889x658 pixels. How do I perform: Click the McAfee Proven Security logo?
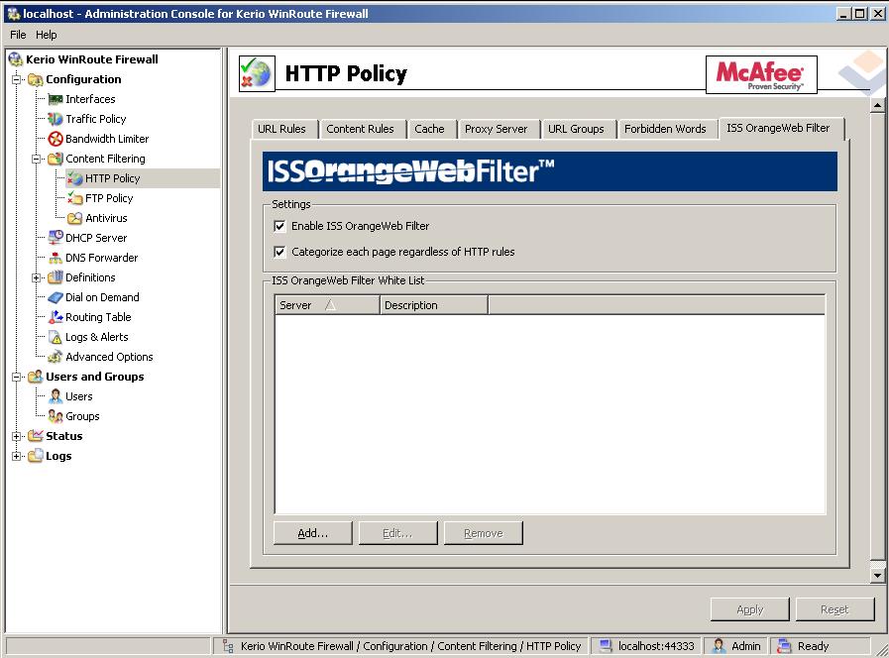pyautogui.click(x=761, y=74)
